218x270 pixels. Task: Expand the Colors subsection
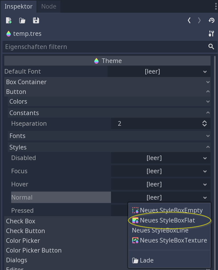point(109,101)
